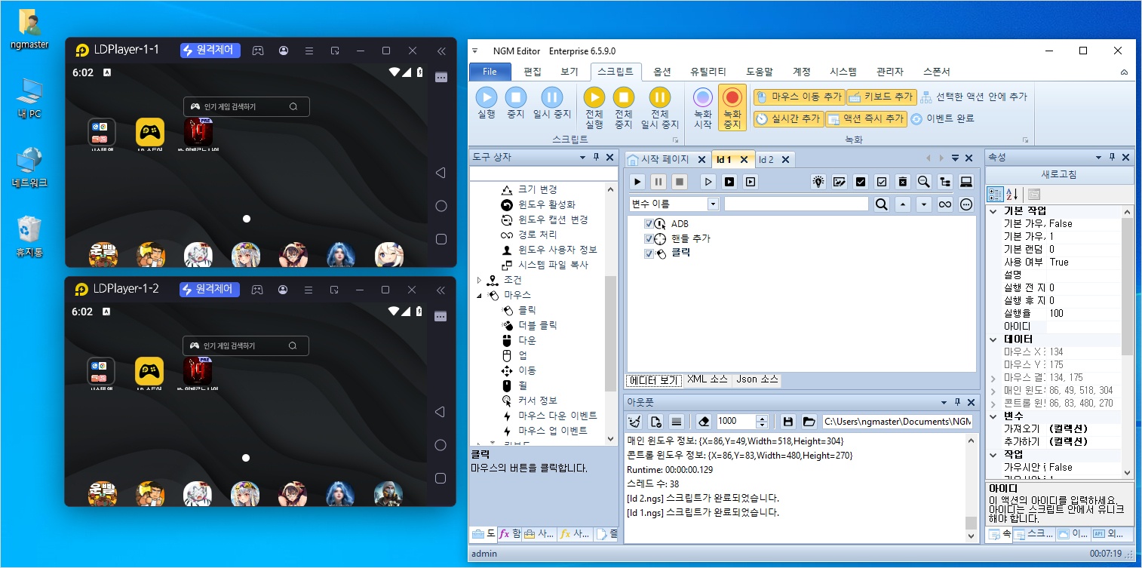Collapse the 변수 property group
The height and width of the screenshot is (568, 1142).
click(x=993, y=416)
